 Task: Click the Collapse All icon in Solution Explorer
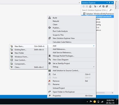pyautogui.click(x=107, y=6)
